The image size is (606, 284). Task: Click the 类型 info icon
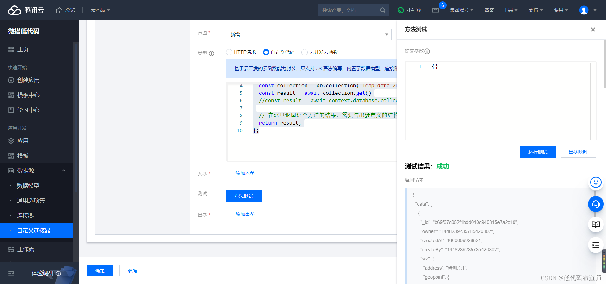(211, 54)
